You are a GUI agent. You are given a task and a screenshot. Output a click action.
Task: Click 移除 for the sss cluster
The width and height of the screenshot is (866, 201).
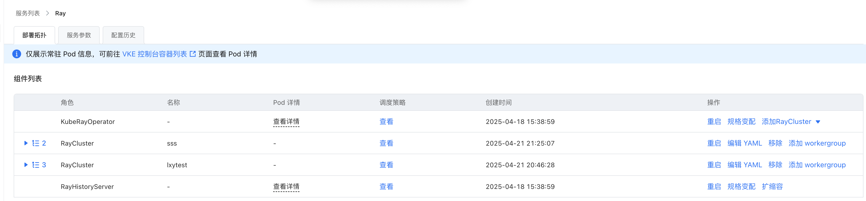[775, 143]
